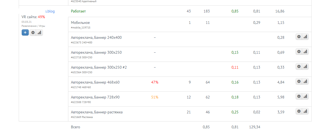Click the Мобильное ad block name
The height and width of the screenshot is (131, 316).
[x=80, y=23]
